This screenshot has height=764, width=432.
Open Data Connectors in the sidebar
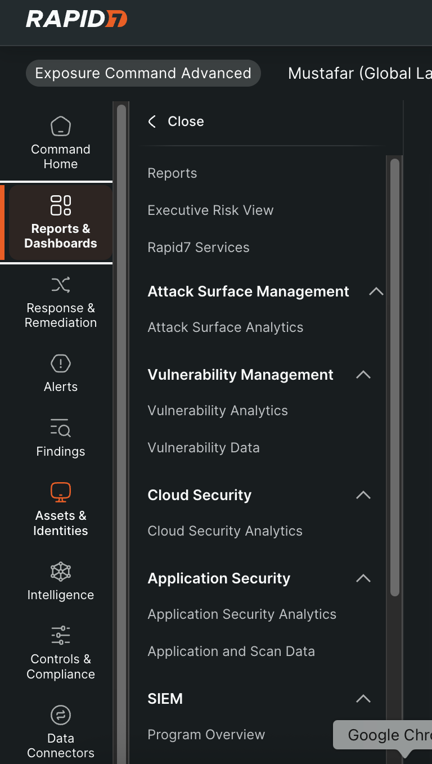click(61, 730)
